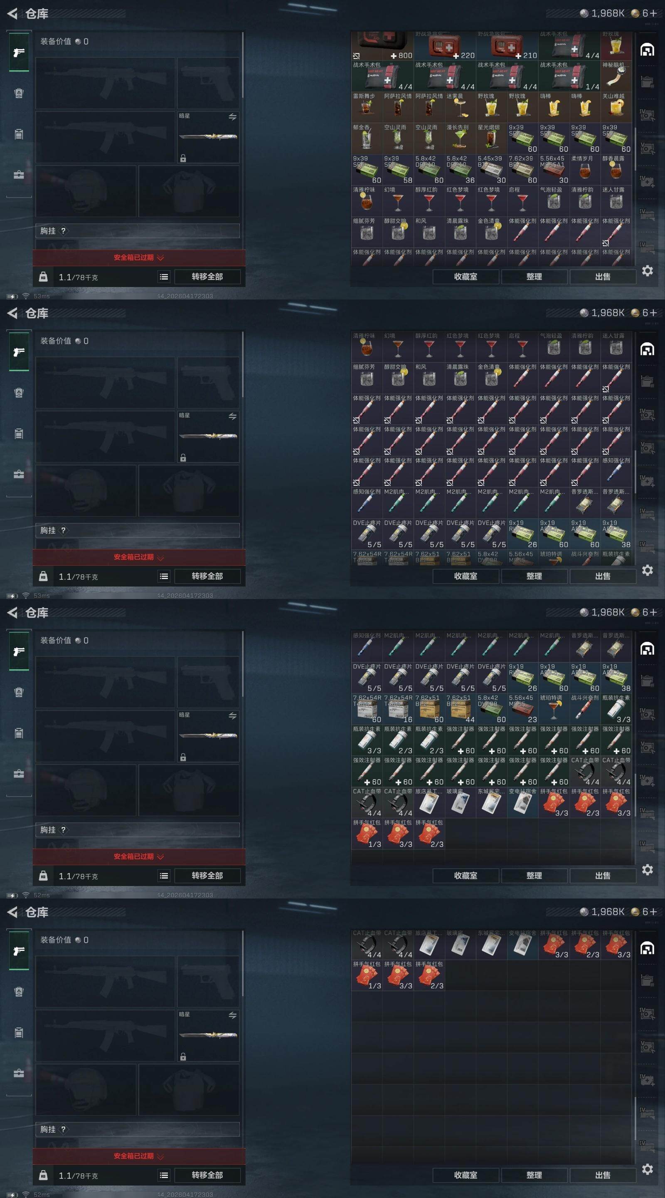Pick the 漫长告别 cocktail glass
The width and height of the screenshot is (665, 1198).
coord(460,138)
